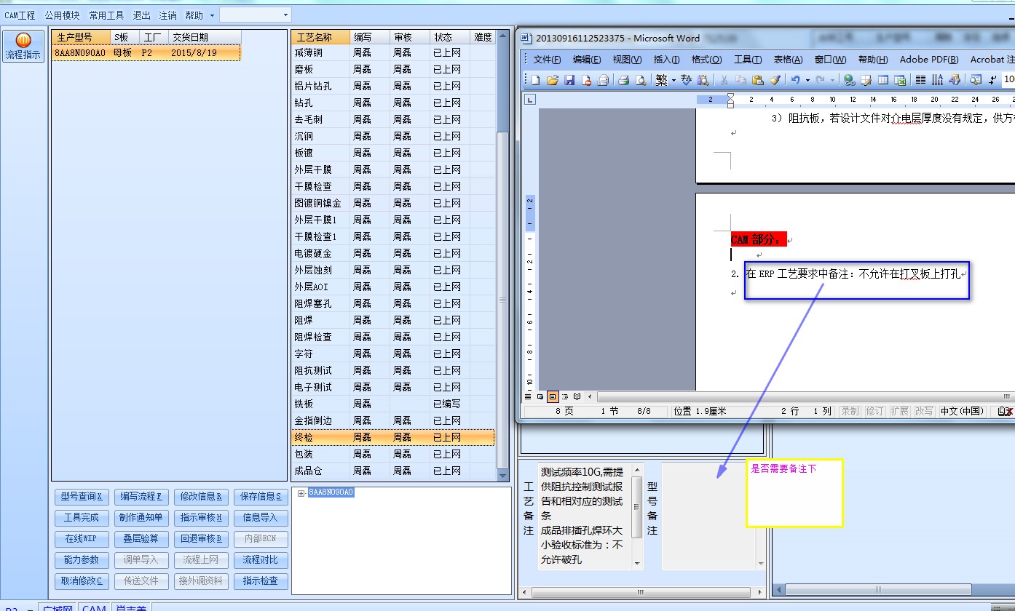1015x611 pixels.
Task: Switch Word to normal view
Action: point(529,397)
